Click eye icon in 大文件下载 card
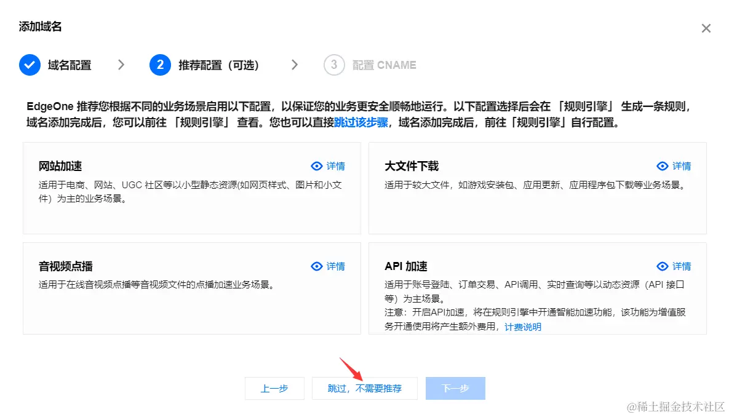Screen dimensions: 729x417 663,166
